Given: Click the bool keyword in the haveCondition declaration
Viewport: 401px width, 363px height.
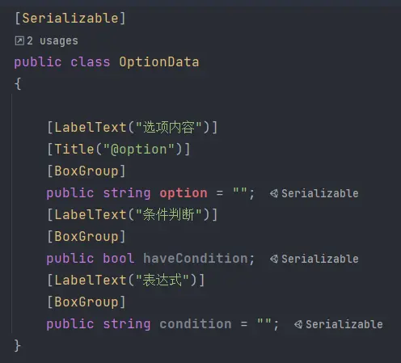Looking at the screenshot, I should coord(119,259).
